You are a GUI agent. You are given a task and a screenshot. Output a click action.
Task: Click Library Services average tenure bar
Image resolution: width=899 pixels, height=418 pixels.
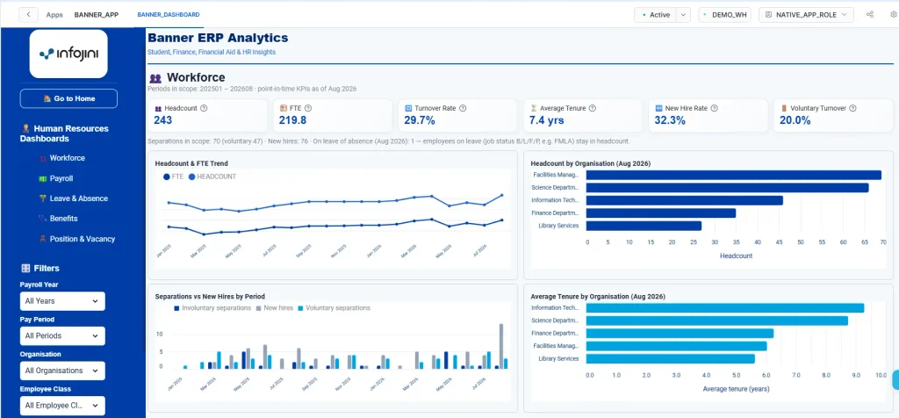coord(670,359)
